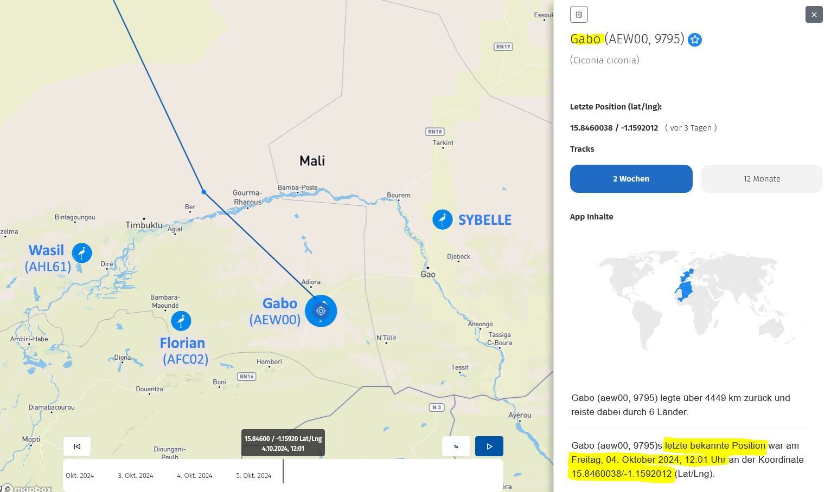Select the Florian stork marker on map
The image size is (831, 492).
(181, 321)
